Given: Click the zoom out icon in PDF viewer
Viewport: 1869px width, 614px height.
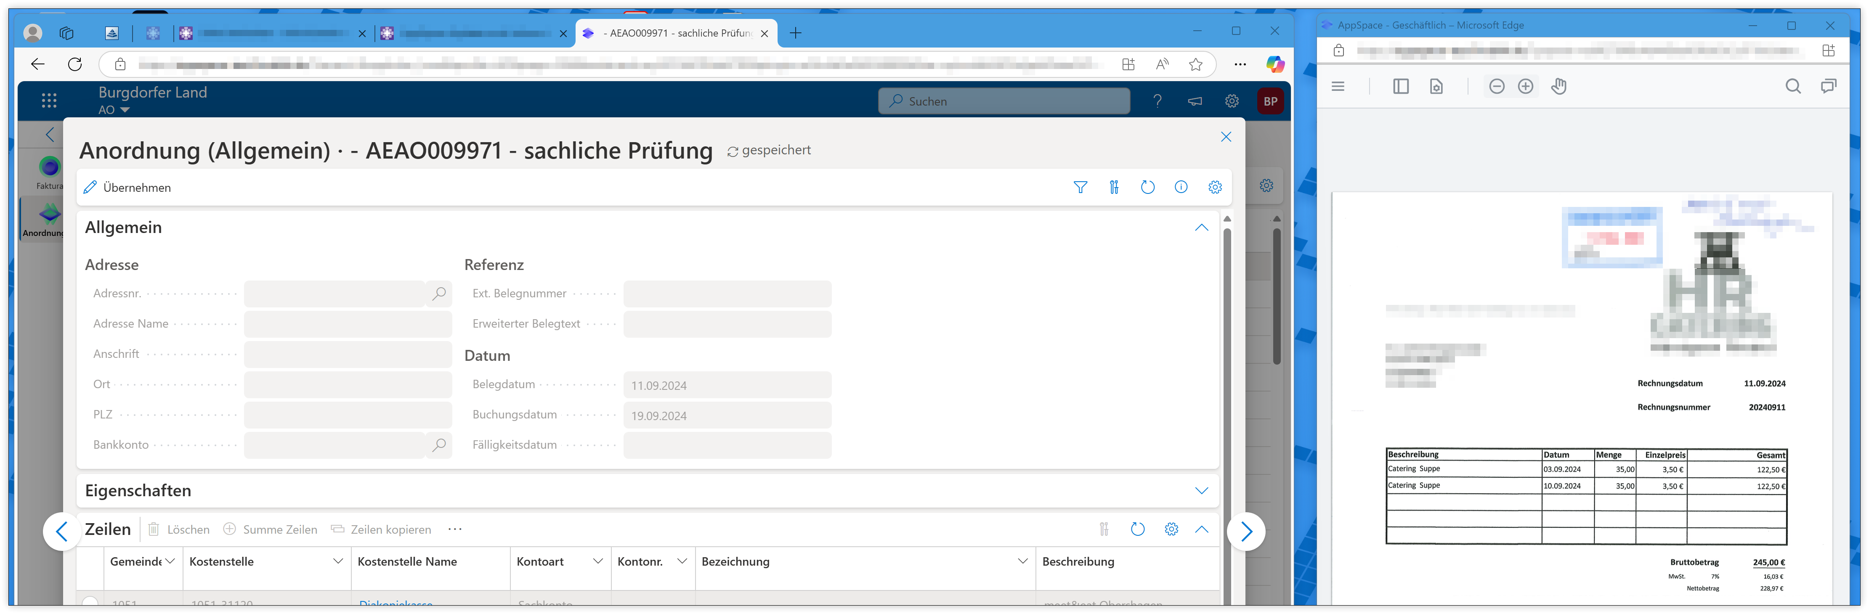Looking at the screenshot, I should pos(1496,87).
